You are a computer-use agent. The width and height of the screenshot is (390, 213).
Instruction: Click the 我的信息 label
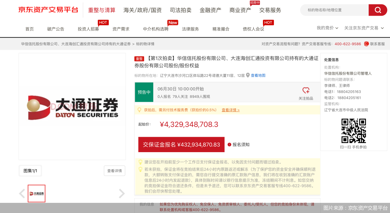[147, 204]
